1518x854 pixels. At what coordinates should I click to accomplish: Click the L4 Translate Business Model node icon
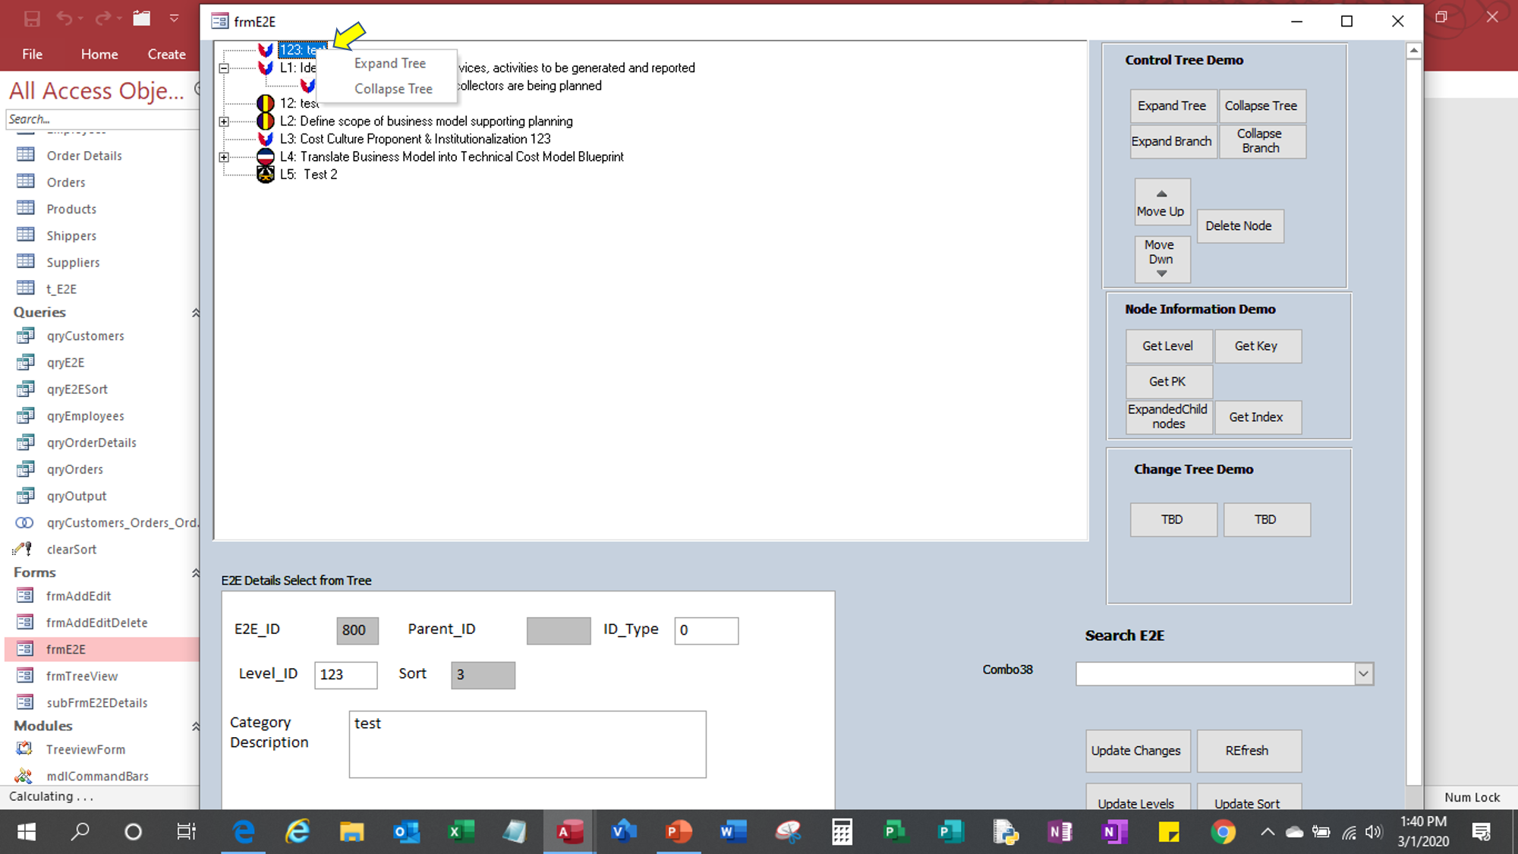click(x=266, y=157)
